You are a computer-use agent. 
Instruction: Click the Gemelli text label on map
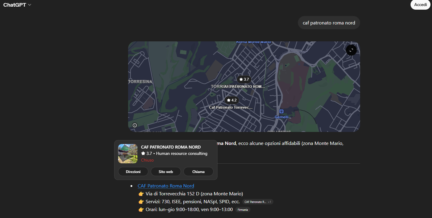[281, 117]
